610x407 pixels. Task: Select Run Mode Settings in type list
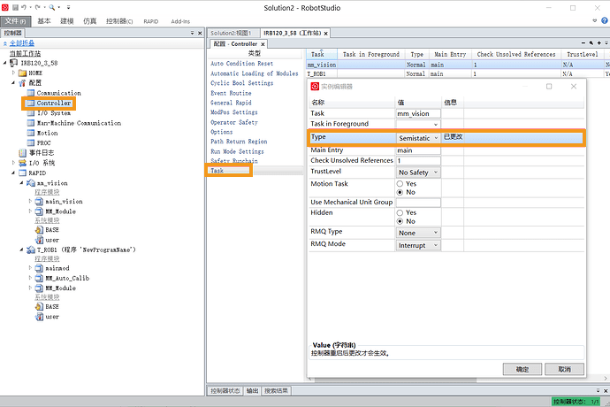click(x=237, y=151)
